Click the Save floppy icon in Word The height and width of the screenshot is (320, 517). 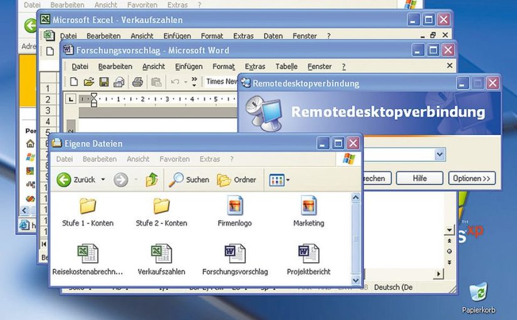[x=104, y=82]
